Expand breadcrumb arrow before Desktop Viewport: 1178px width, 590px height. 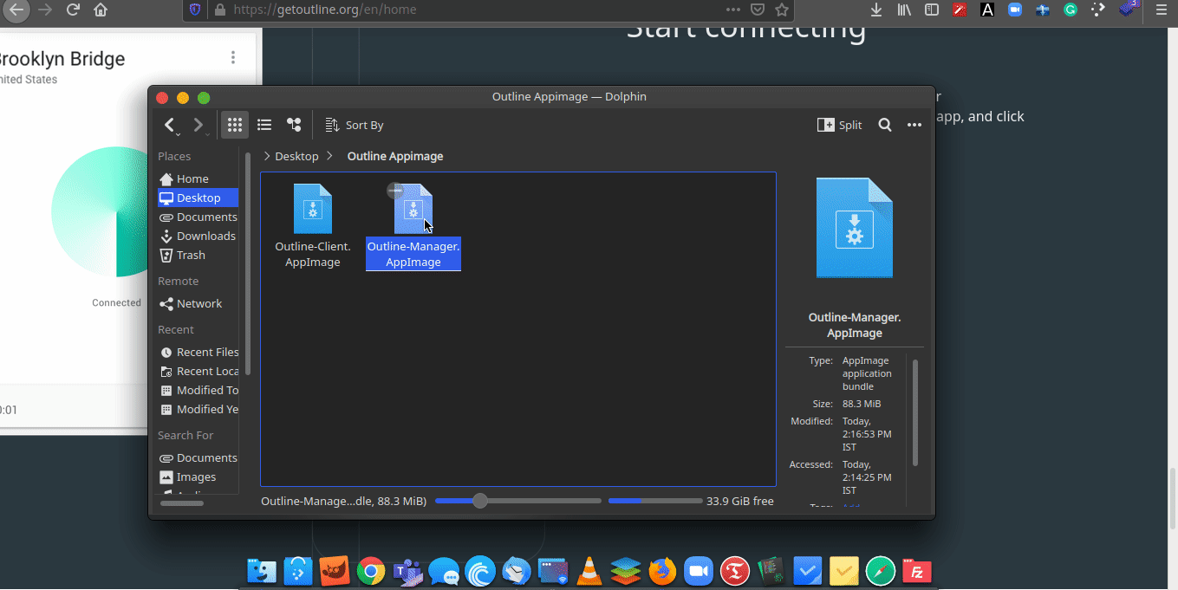tap(266, 156)
